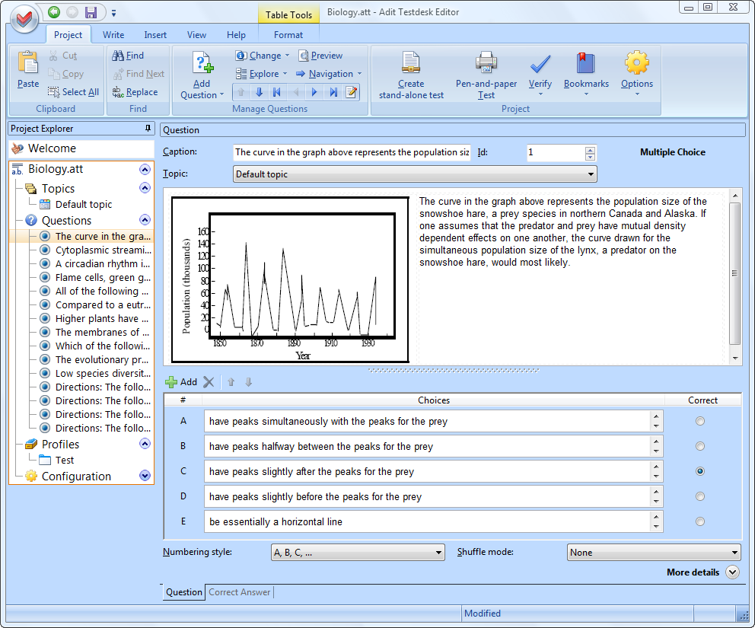Click the Pen-and-paper Test printer icon
This screenshot has width=755, height=628.
click(x=486, y=62)
